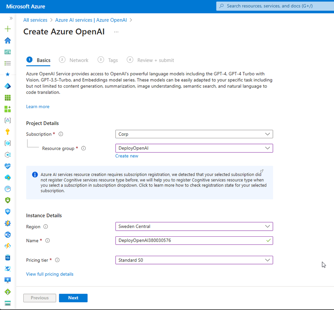
Task: Open View full pricing details link
Action: 49,274
